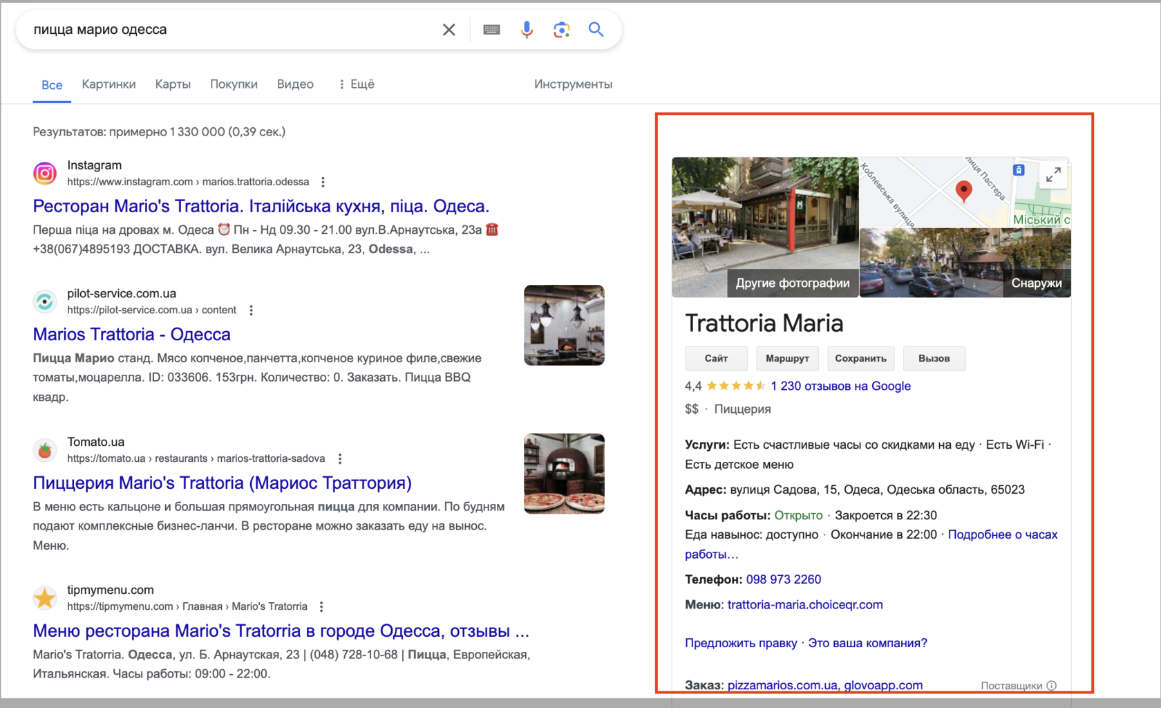Call phone number 098 973 2260
The image size is (1161, 708).
(x=784, y=579)
